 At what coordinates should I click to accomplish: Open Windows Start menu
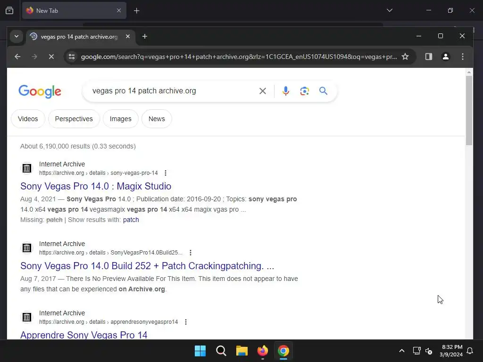[x=200, y=351]
